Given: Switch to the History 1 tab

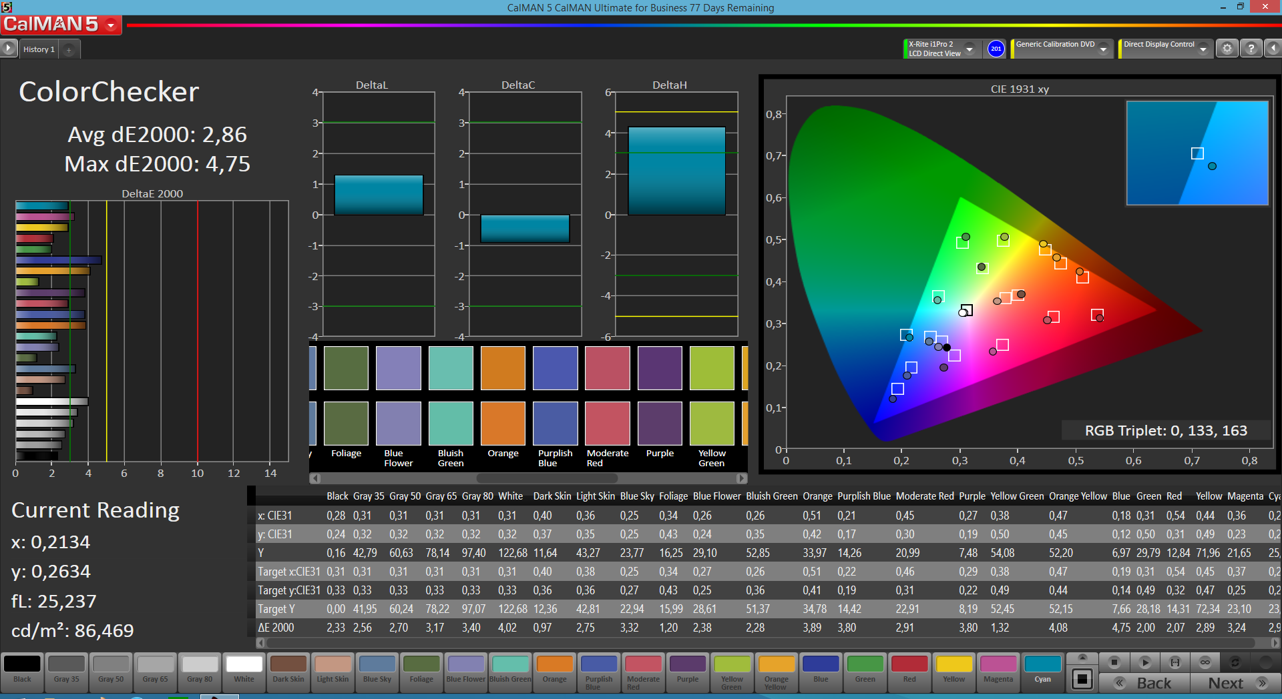Looking at the screenshot, I should click(x=39, y=49).
